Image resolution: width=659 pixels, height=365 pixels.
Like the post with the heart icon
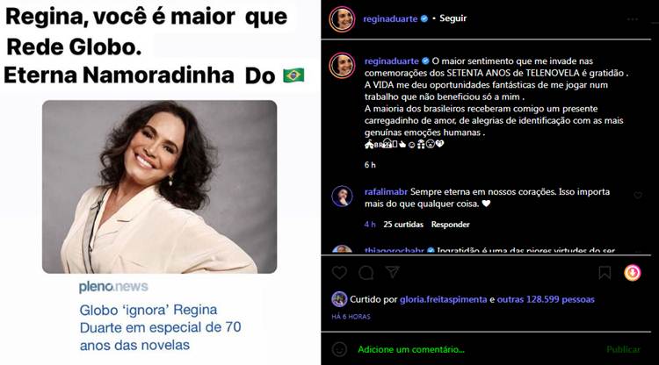point(339,273)
